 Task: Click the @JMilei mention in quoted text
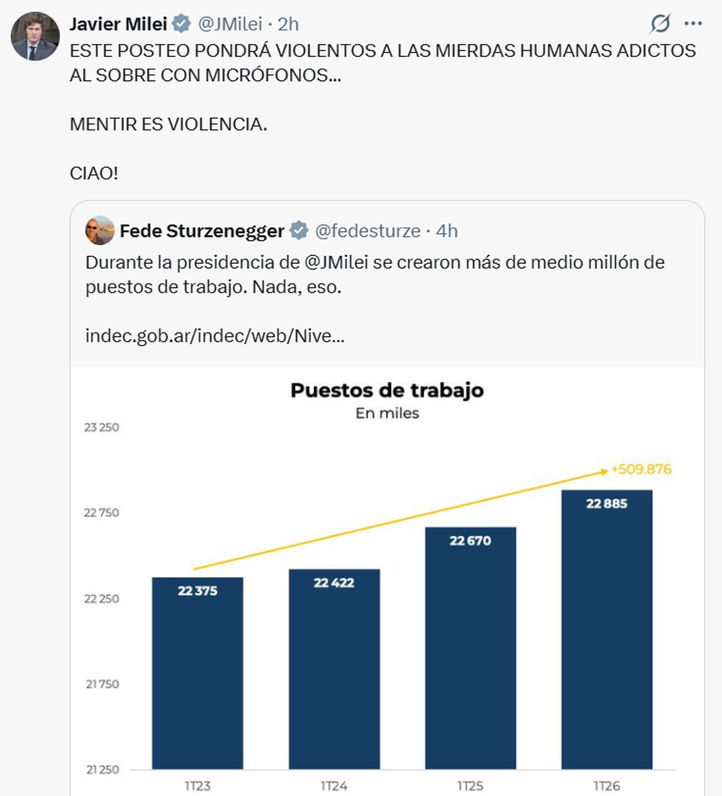[336, 262]
